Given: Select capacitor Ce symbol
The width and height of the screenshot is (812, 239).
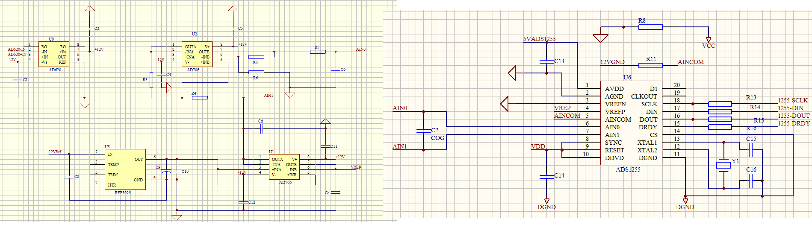Looking at the screenshot, I should pos(336,192).
